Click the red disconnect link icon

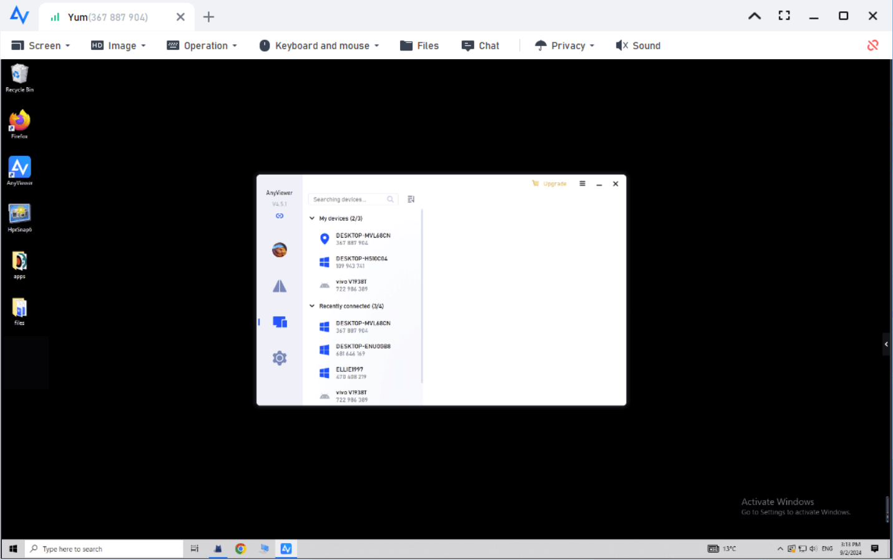872,46
